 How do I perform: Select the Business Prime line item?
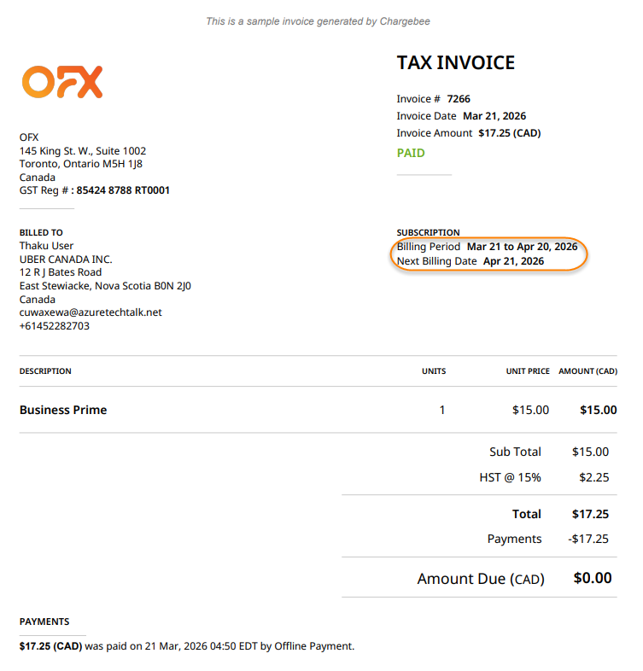point(63,410)
